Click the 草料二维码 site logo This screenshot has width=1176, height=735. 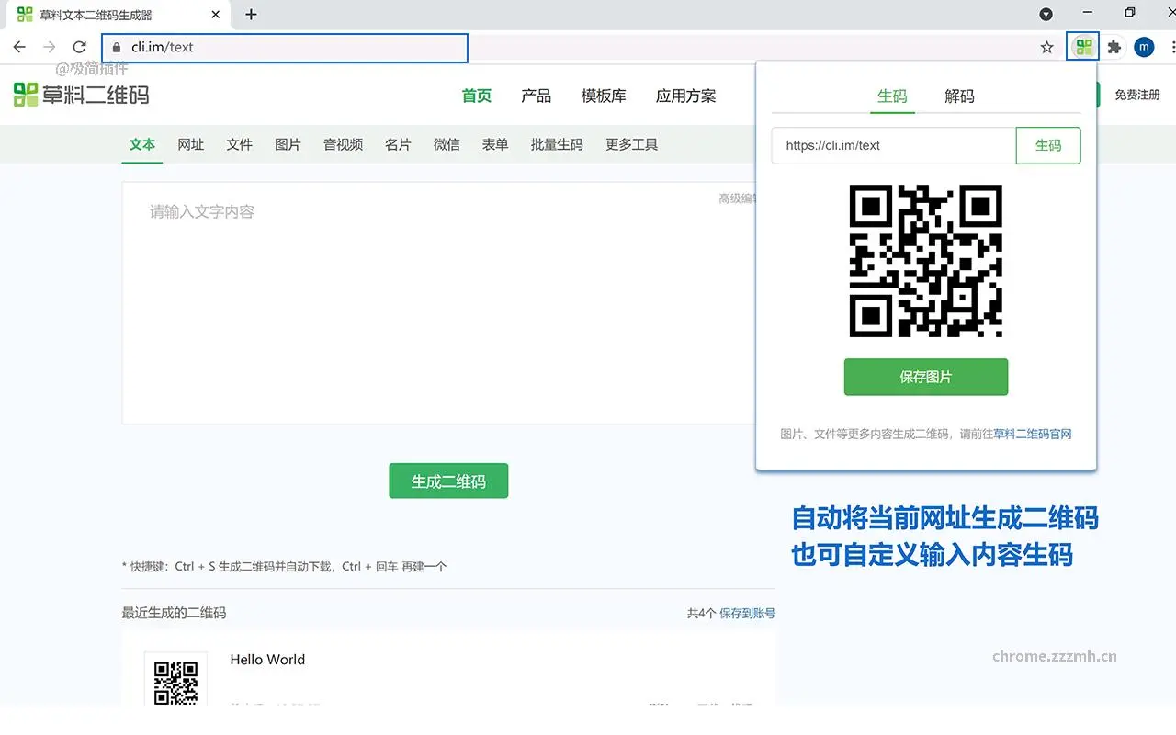81,95
